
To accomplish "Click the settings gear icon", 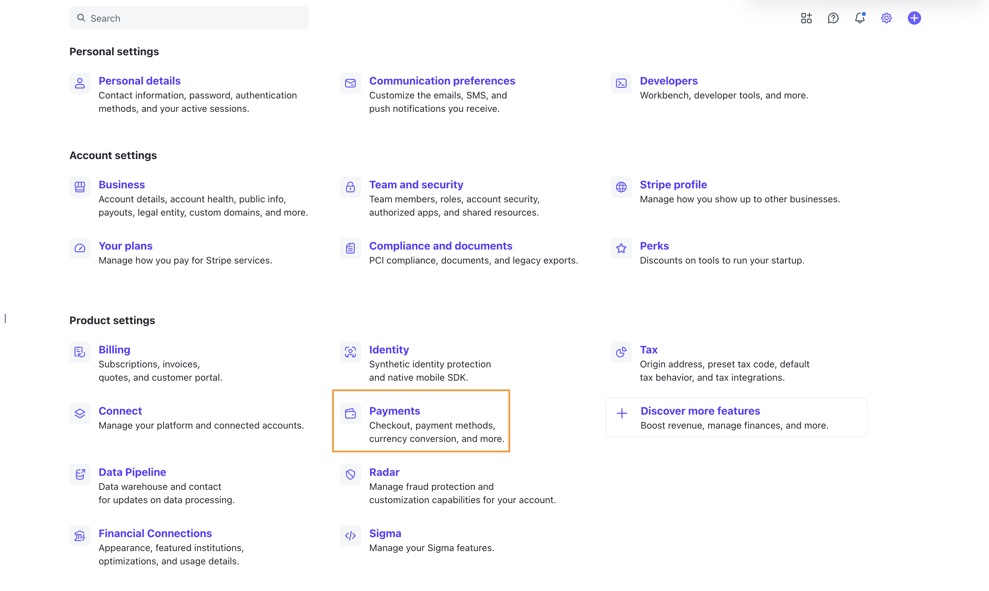I will (x=886, y=18).
